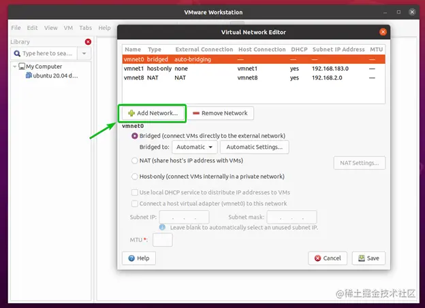The width and height of the screenshot is (425, 308).
Task: Save the virtual network settings
Action: click(x=368, y=258)
